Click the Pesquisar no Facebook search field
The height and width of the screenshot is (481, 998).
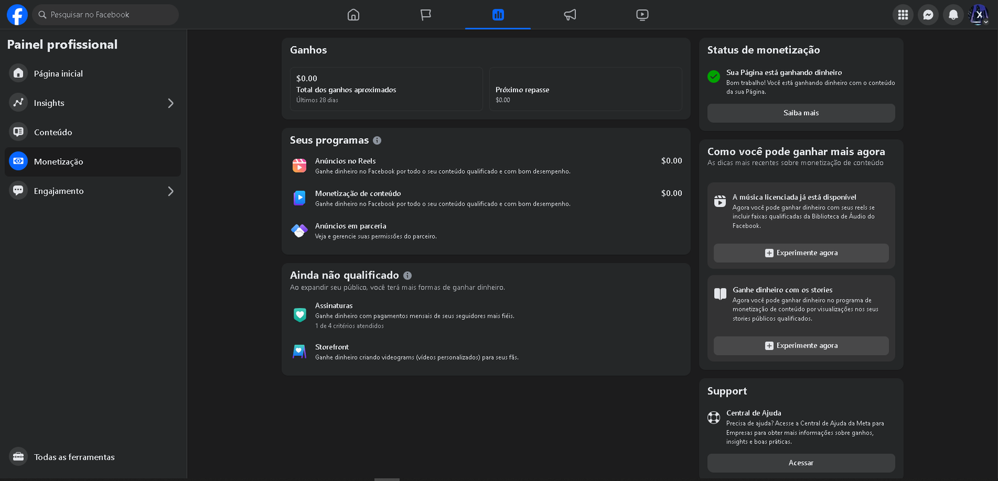[x=105, y=14]
